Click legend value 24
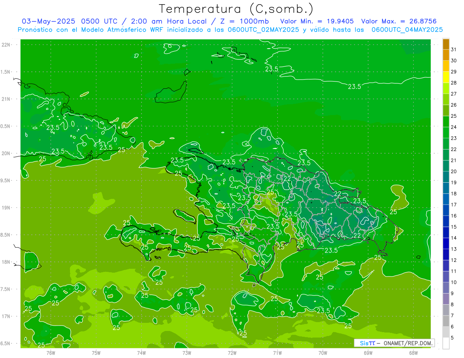The width and height of the screenshot is (464, 358). click(454, 127)
